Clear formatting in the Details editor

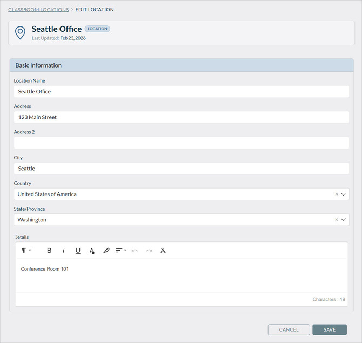click(163, 251)
